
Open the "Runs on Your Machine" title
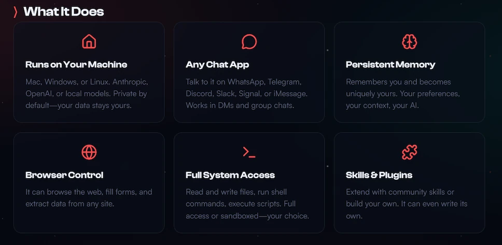point(76,65)
